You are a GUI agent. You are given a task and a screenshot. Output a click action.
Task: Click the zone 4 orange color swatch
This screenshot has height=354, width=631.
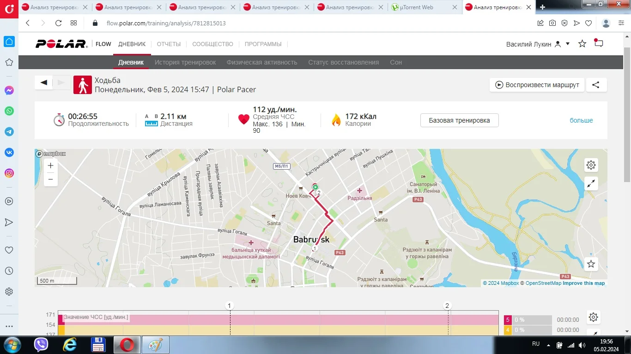[508, 330]
